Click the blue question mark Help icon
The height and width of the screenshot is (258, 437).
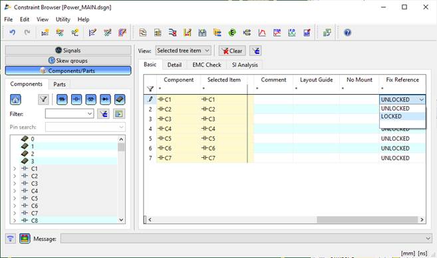(x=347, y=32)
